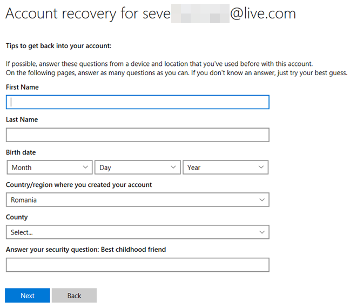Click the 'County' label
The image size is (350, 308).
[17, 217]
